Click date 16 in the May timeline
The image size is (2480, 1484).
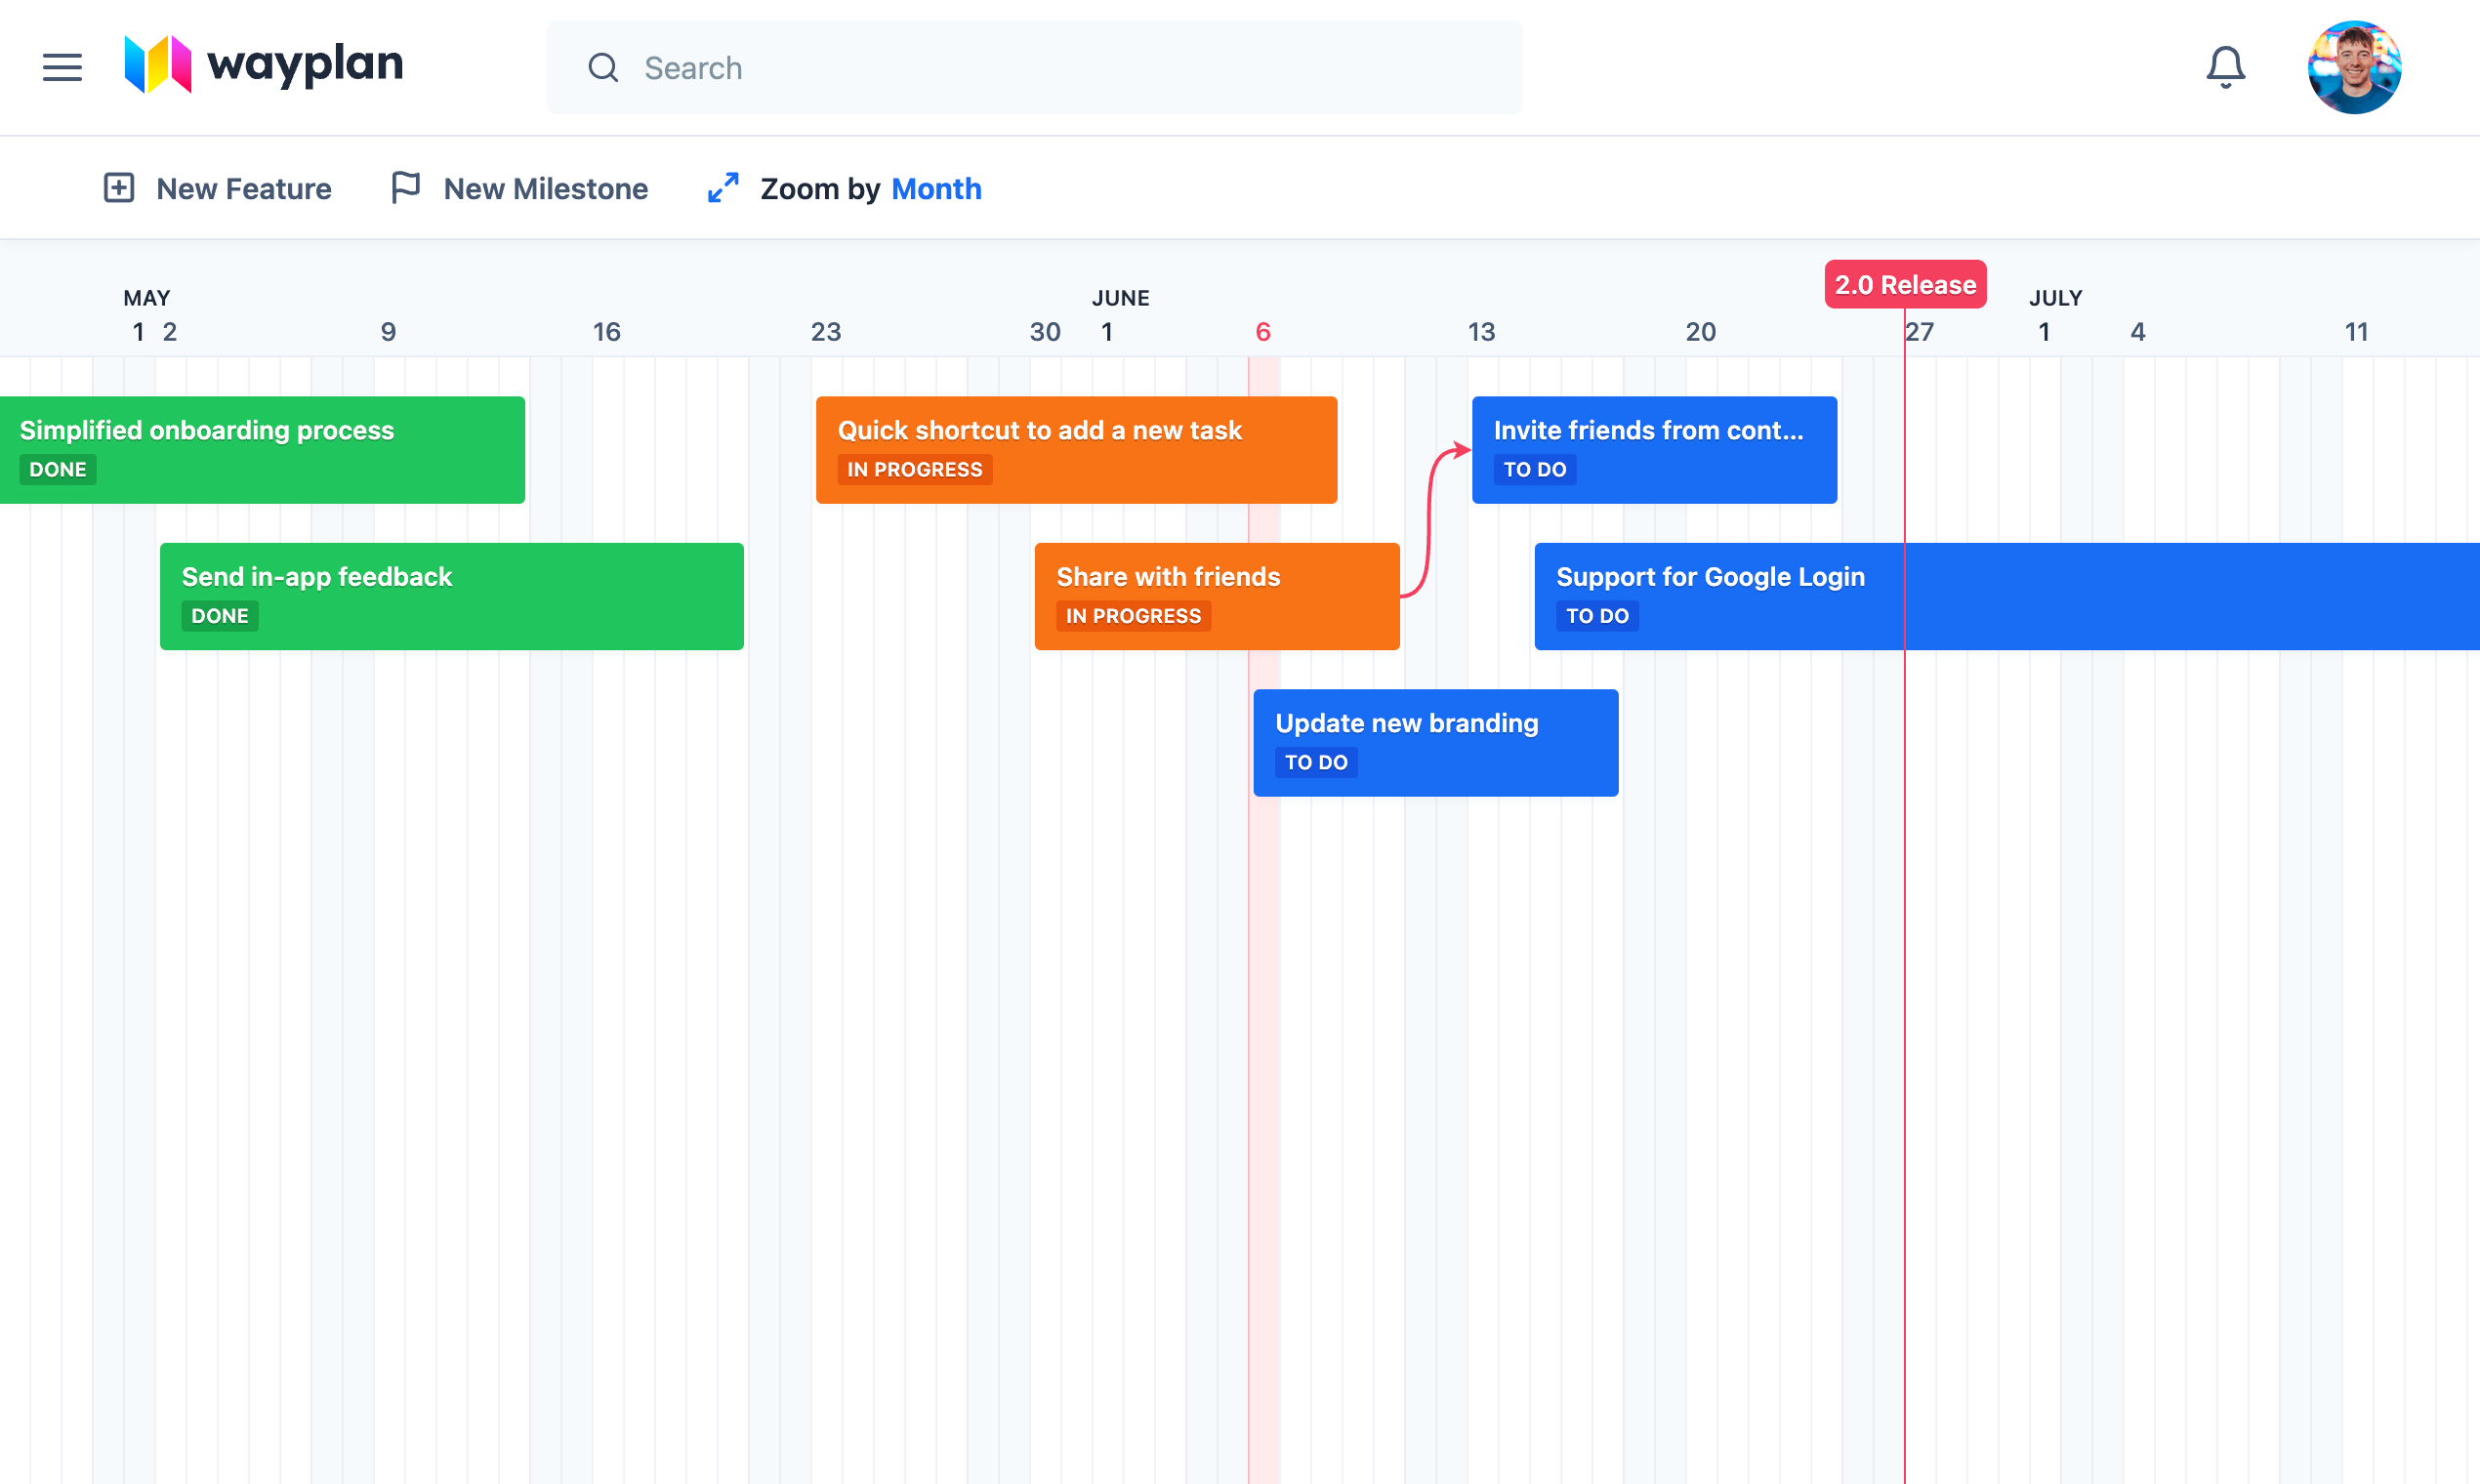pyautogui.click(x=607, y=332)
